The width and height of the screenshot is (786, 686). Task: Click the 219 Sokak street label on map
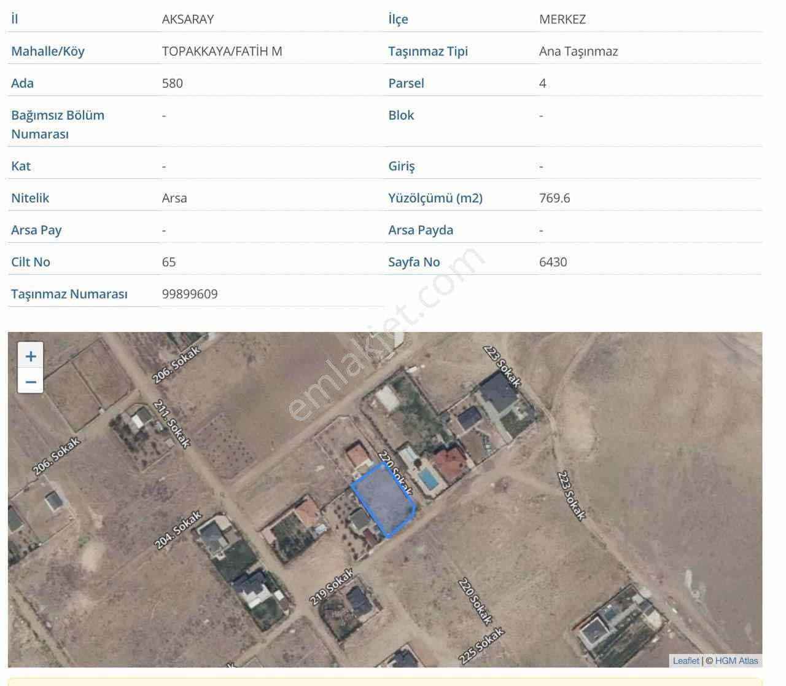click(x=332, y=586)
